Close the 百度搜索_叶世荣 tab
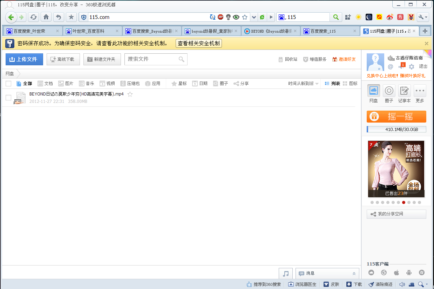This screenshot has width=434, height=289. 57,31
